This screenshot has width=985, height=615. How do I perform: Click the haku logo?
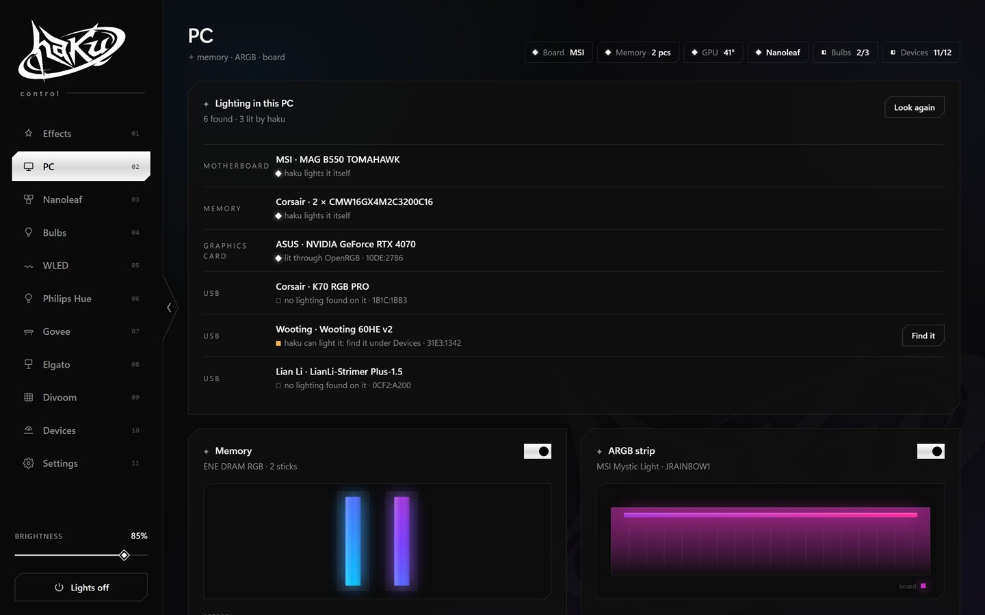[x=71, y=51]
